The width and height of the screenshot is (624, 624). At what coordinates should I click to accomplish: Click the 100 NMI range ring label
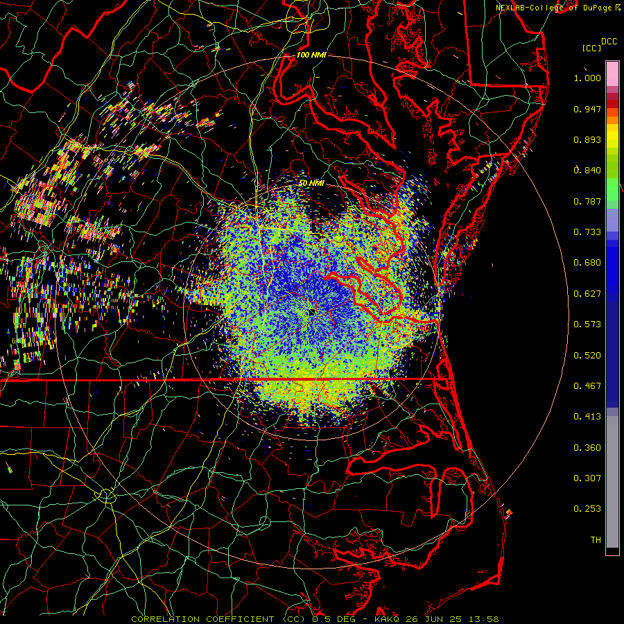point(311,55)
